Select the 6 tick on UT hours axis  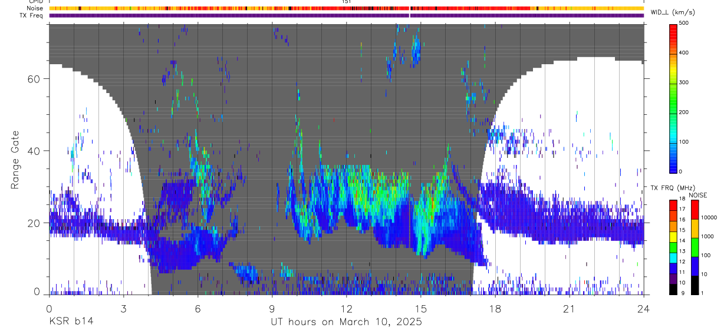(198, 308)
